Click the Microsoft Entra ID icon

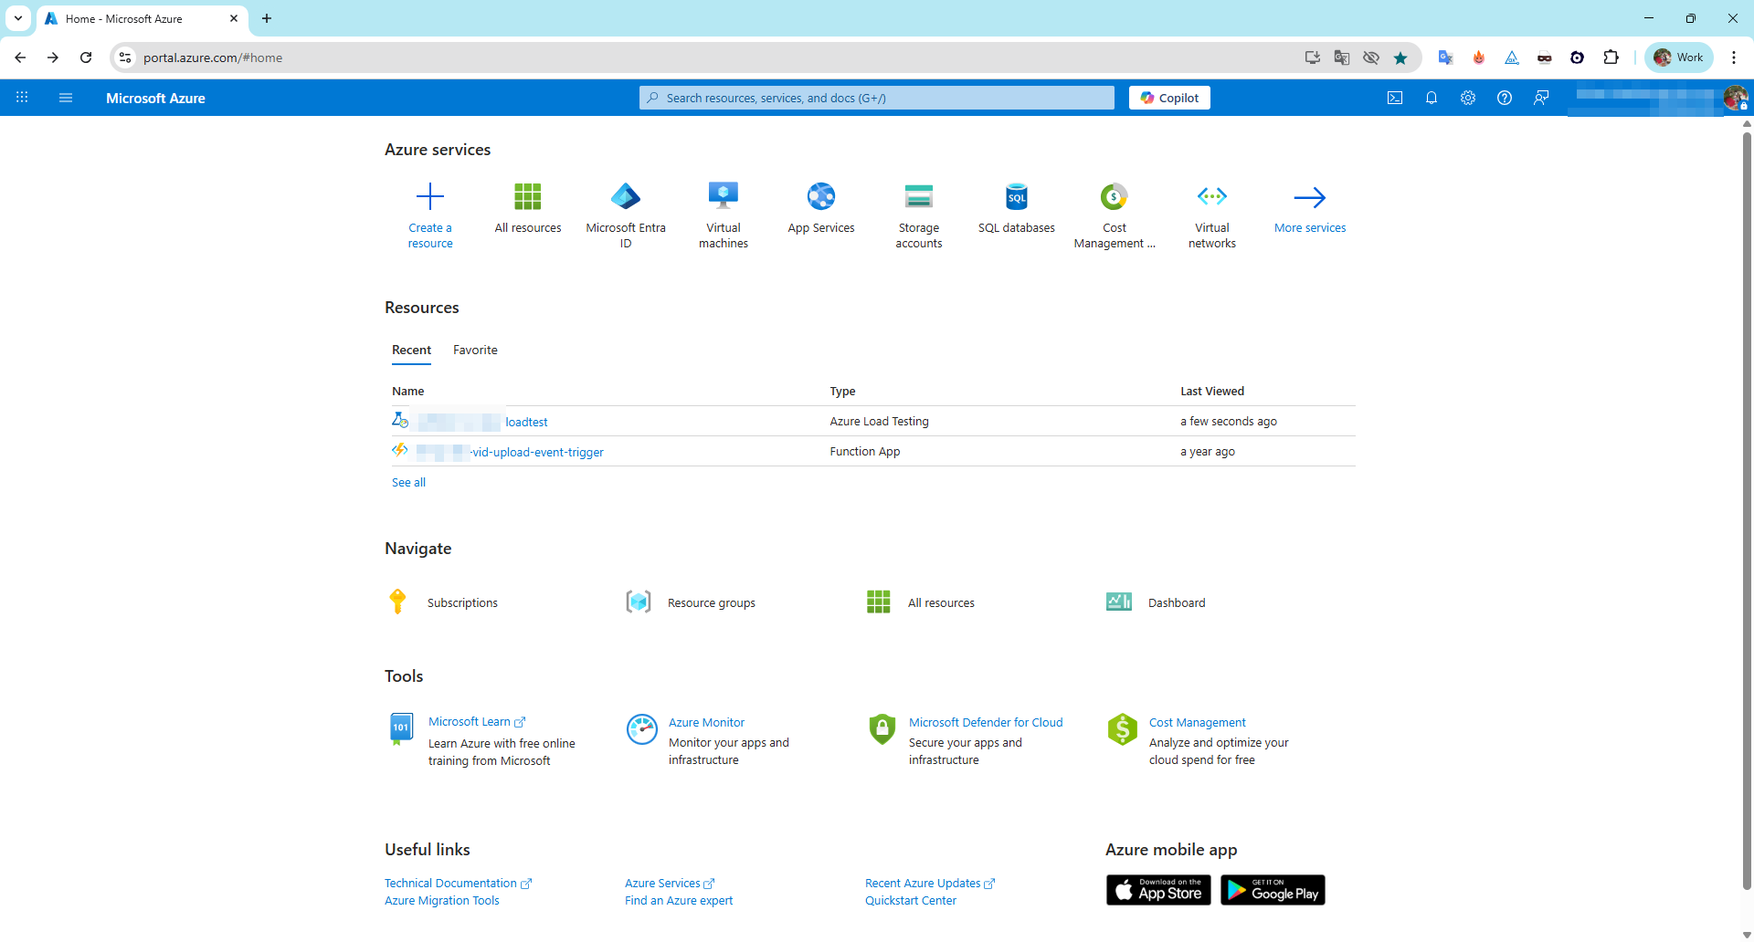[626, 196]
